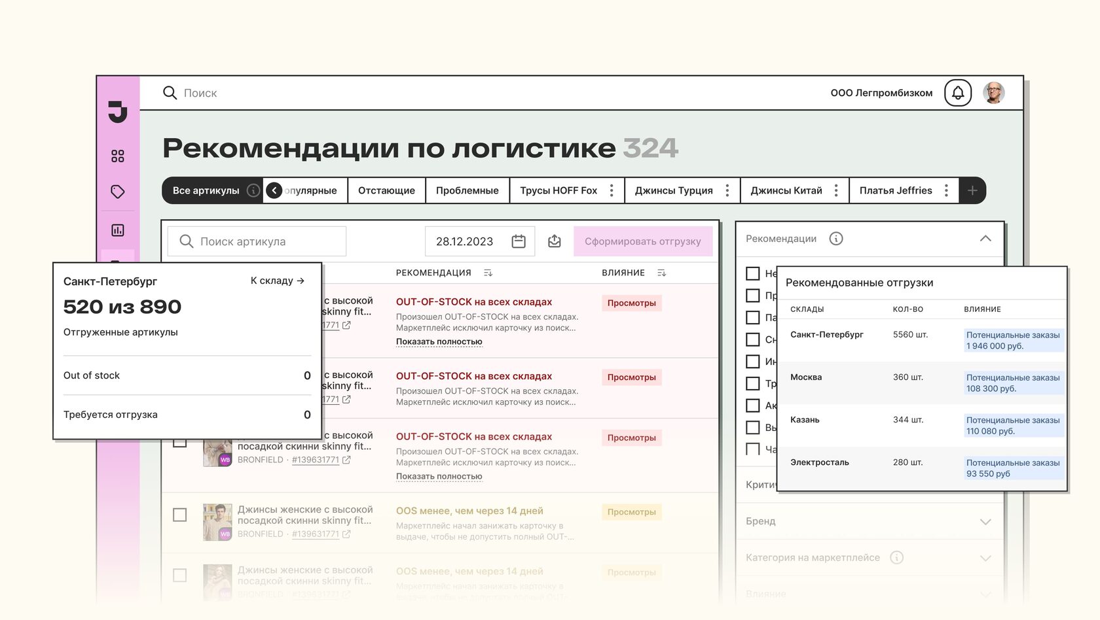Image resolution: width=1100 pixels, height=620 pixels.
Task: Focus the Поиск артикула field
Action: click(257, 241)
